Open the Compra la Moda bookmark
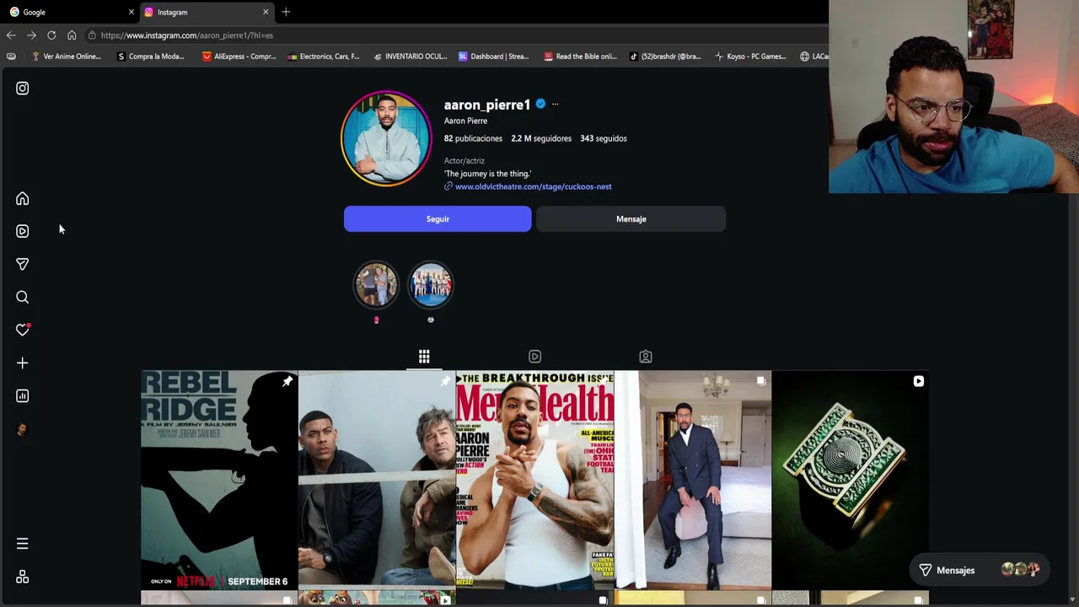1079x607 pixels. pyautogui.click(x=149, y=56)
